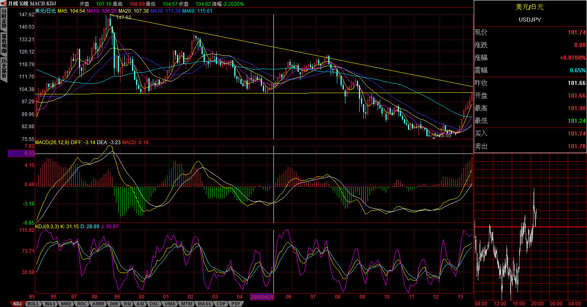The width and height of the screenshot is (587, 307).
Task: Click the 月线 K线 MACD KDJ title
Action: 32,4
